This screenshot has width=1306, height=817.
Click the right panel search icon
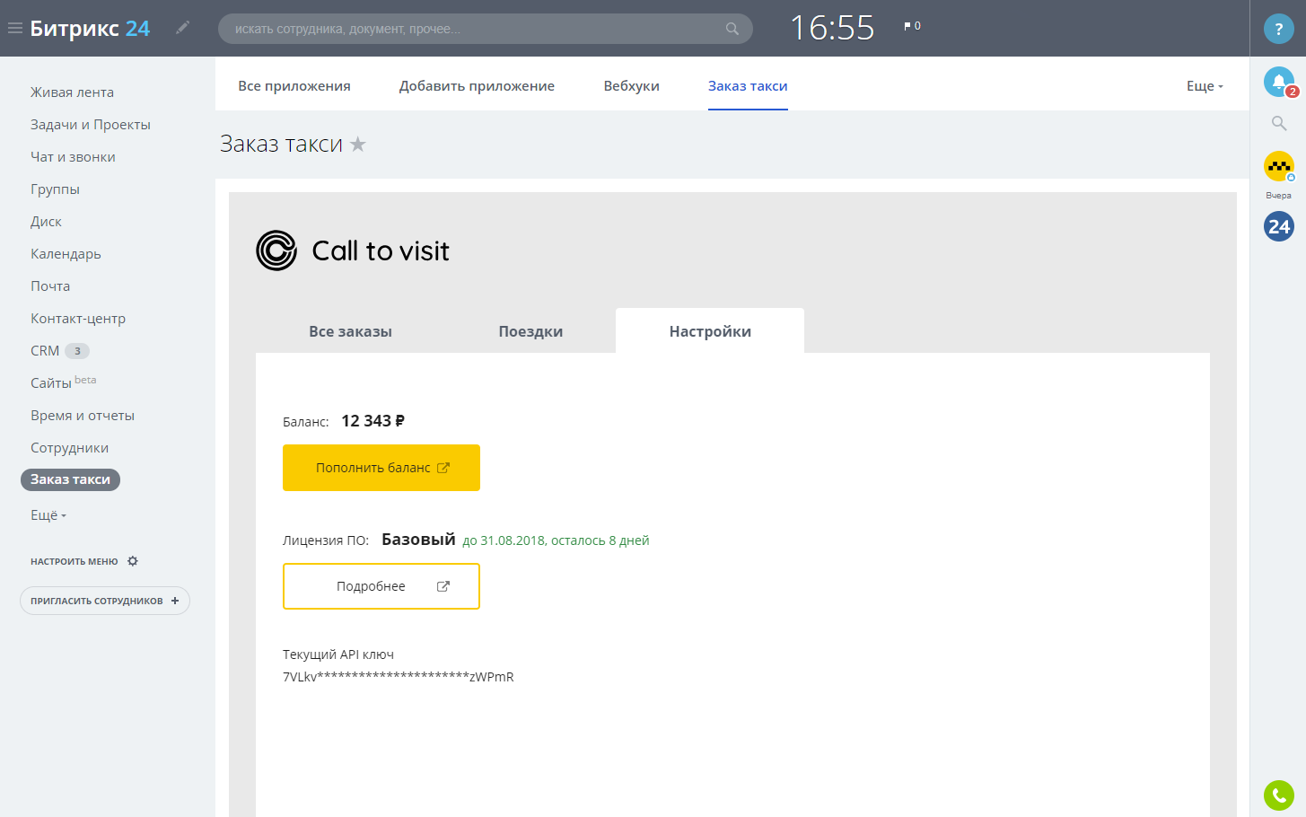coord(1279,123)
